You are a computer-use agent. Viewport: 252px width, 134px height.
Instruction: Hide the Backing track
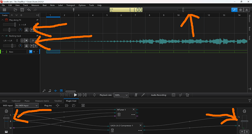point(38,36)
